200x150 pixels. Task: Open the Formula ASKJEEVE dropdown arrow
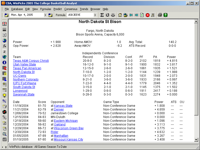(95, 15)
